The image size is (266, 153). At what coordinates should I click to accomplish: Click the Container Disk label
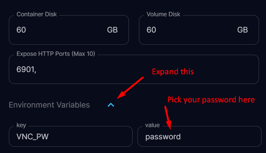[36, 15]
